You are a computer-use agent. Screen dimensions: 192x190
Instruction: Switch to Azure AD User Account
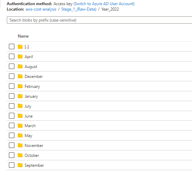pos(104,4)
